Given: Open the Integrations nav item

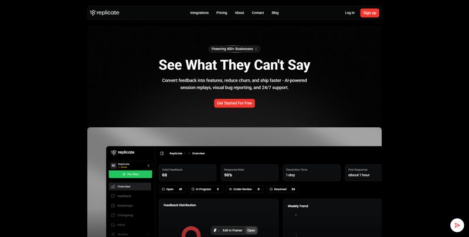Looking at the screenshot, I should click(x=199, y=13).
